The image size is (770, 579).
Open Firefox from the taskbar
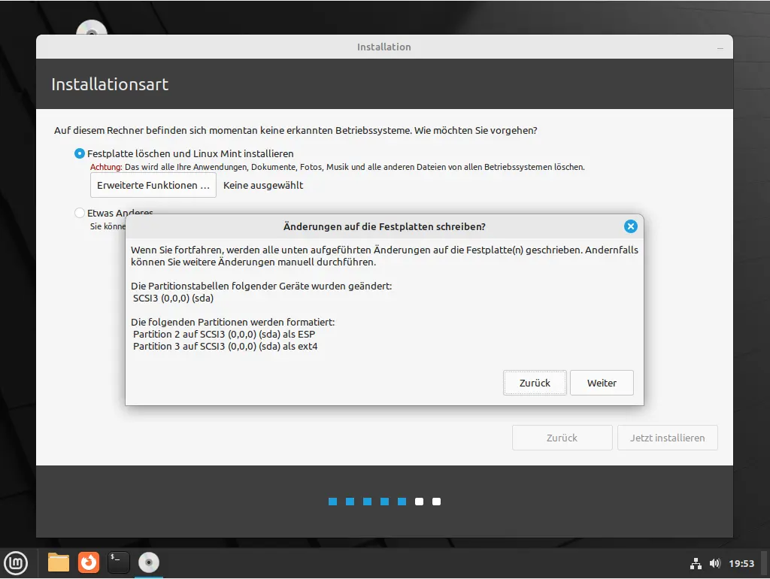tap(89, 562)
